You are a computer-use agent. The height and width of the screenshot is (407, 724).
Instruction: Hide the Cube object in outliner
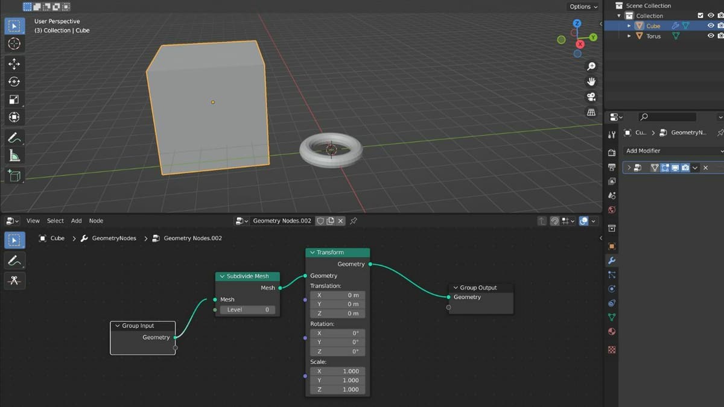[x=711, y=26]
